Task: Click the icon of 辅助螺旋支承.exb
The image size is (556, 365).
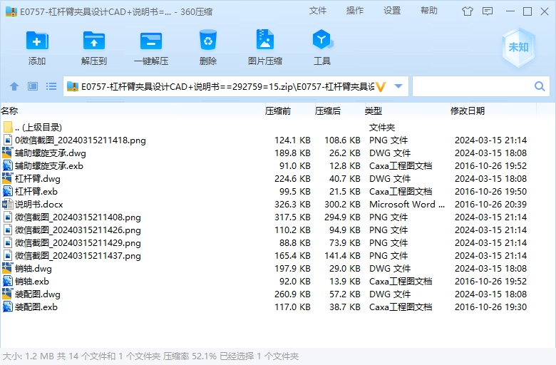Action: 7,165
